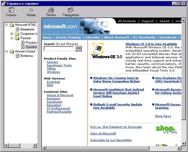Screen dimensions: 188x152
Task: Open the Outlook E-mail Security Update link
Action: [118, 106]
